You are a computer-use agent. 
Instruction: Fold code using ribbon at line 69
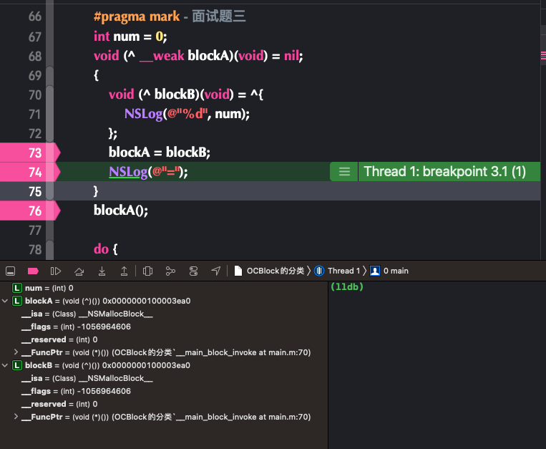pyautogui.click(x=50, y=76)
